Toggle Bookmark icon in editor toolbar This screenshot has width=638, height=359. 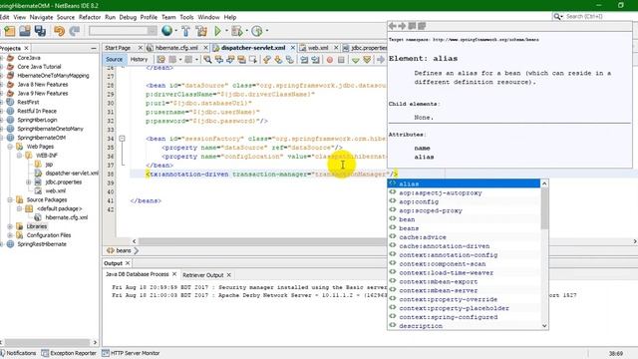pos(290,60)
